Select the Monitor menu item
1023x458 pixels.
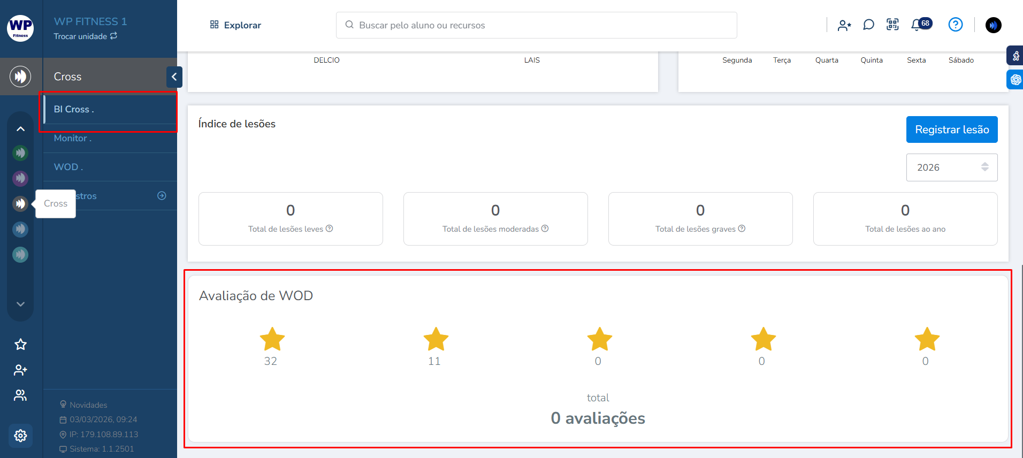tap(73, 139)
